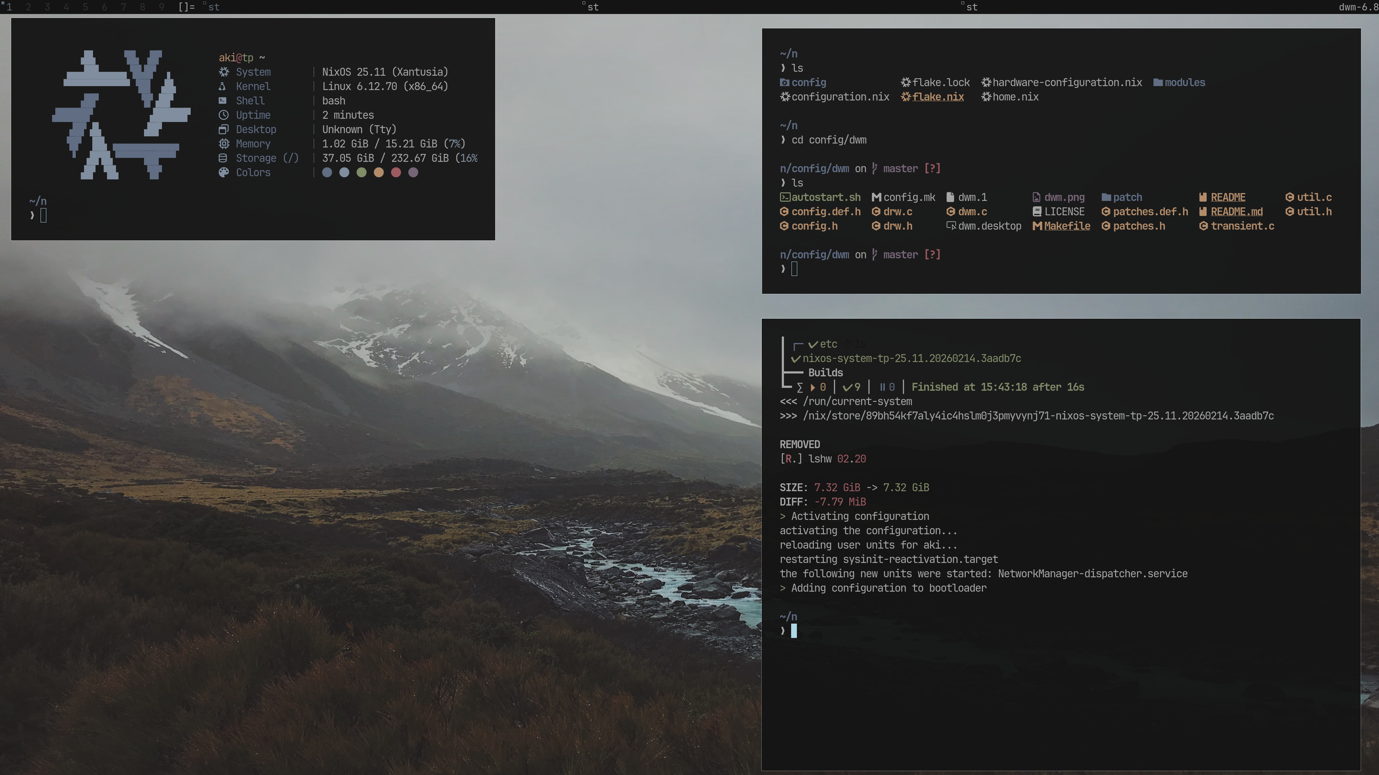Click the running builds triangle indicator

(x=813, y=387)
